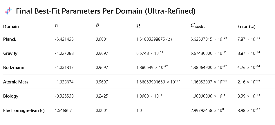Select Electromagnetism n value 1.546807
Viewport: 275px width, 125px height.
click(63, 110)
